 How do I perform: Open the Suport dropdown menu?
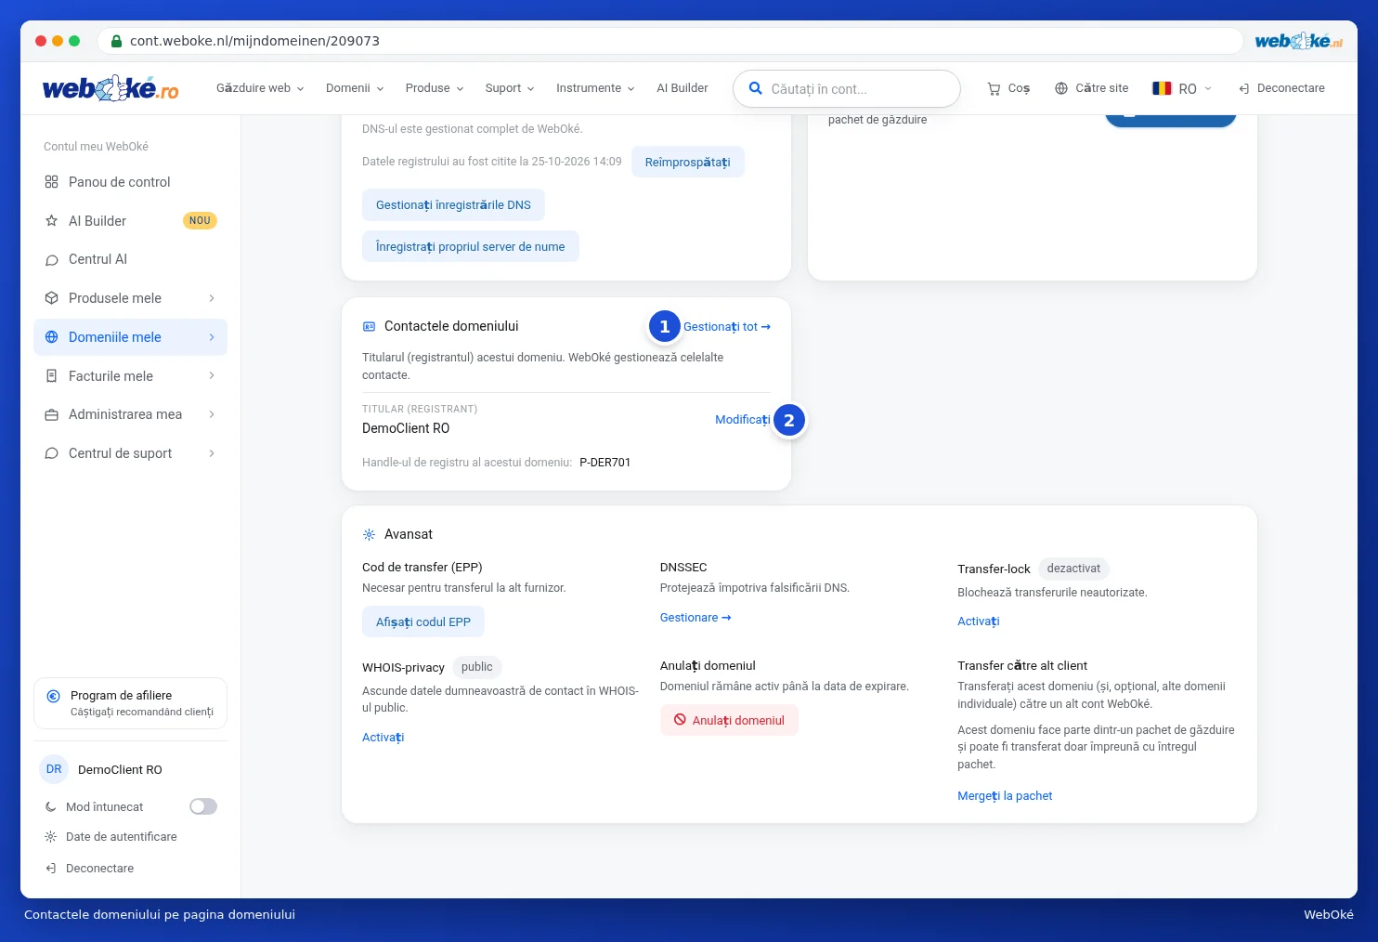[x=510, y=88]
